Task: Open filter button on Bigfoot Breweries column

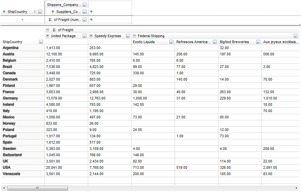Action: point(258,42)
